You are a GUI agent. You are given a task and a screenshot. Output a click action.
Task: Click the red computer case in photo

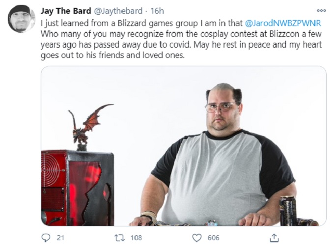point(78,188)
